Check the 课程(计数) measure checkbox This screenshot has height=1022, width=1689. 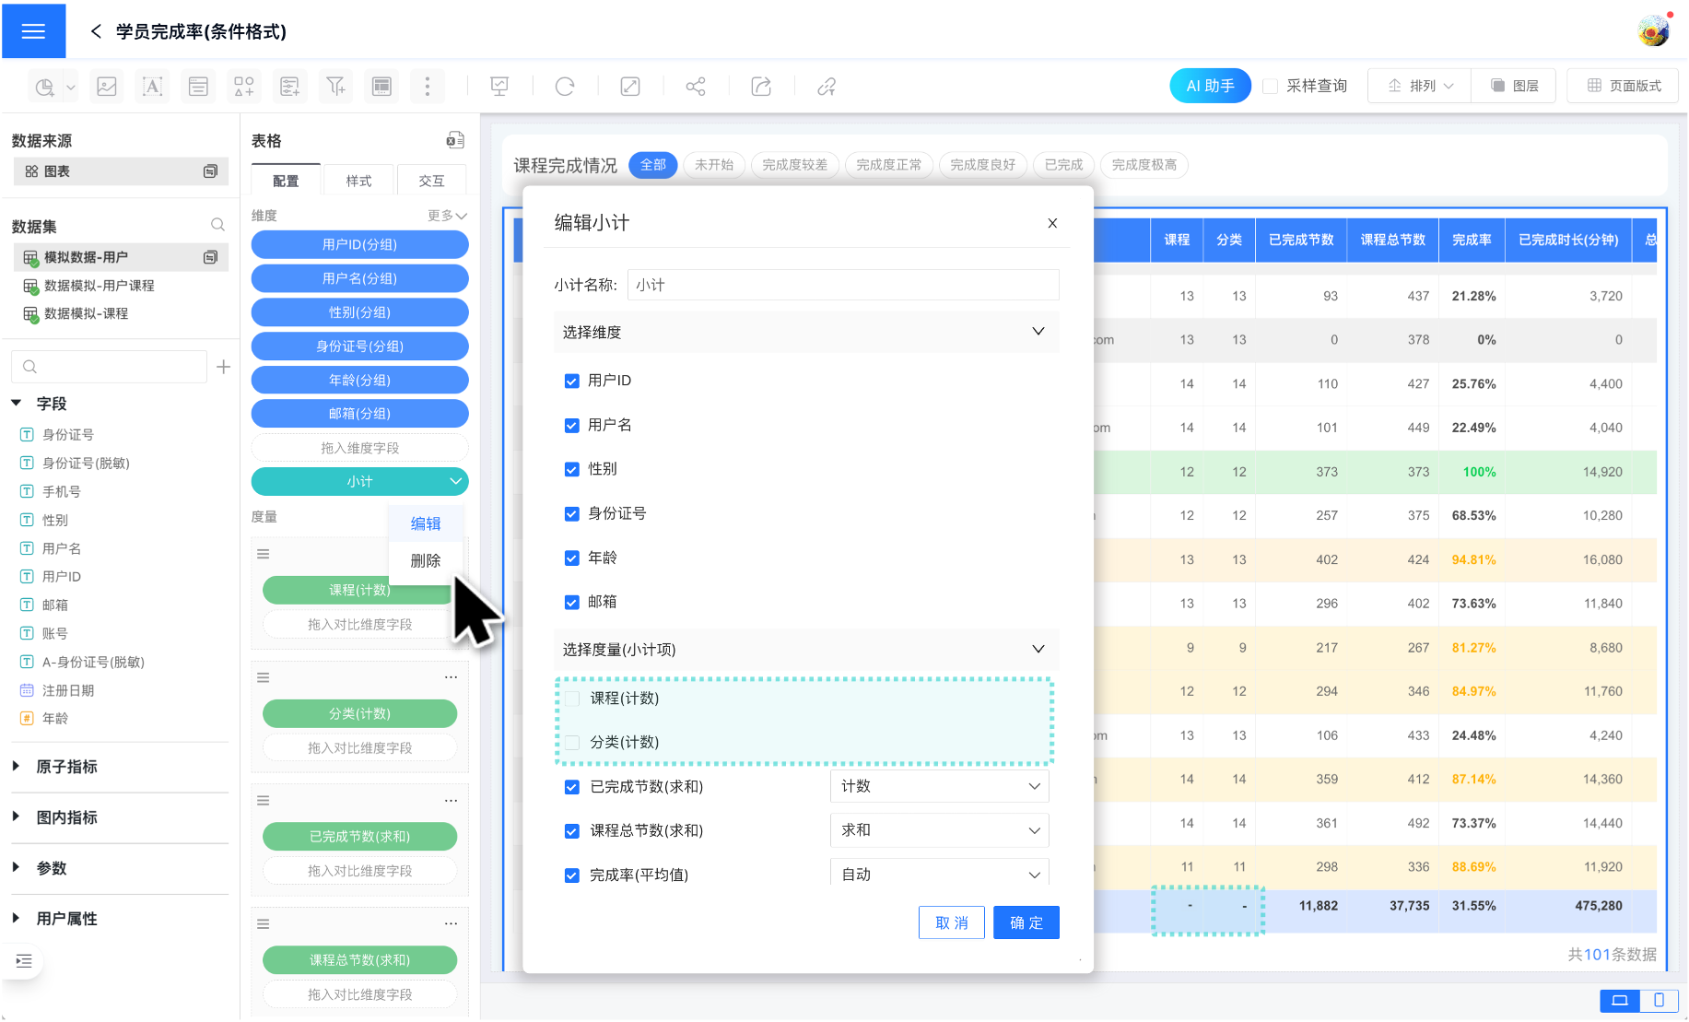[572, 699]
